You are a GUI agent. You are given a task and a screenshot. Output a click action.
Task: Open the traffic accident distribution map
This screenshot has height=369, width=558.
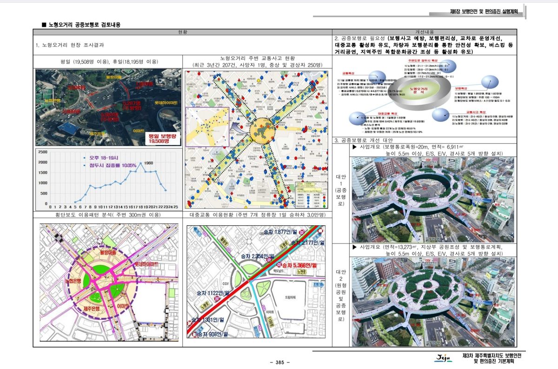click(257, 139)
